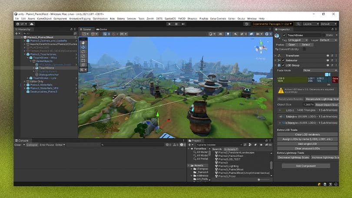
Task: Select the Hand tool in scene toolbar
Action: click(x=83, y=42)
